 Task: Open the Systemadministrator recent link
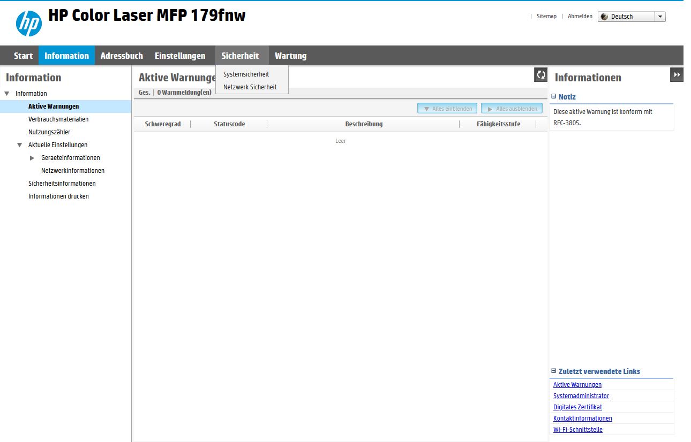581,396
